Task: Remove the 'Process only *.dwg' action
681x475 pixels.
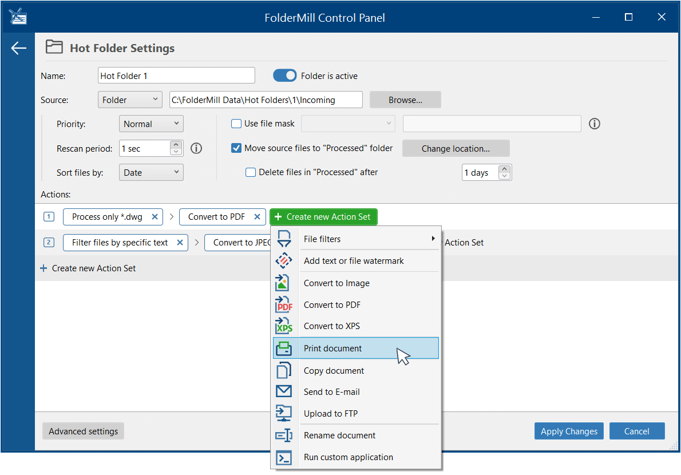Action: coord(155,217)
